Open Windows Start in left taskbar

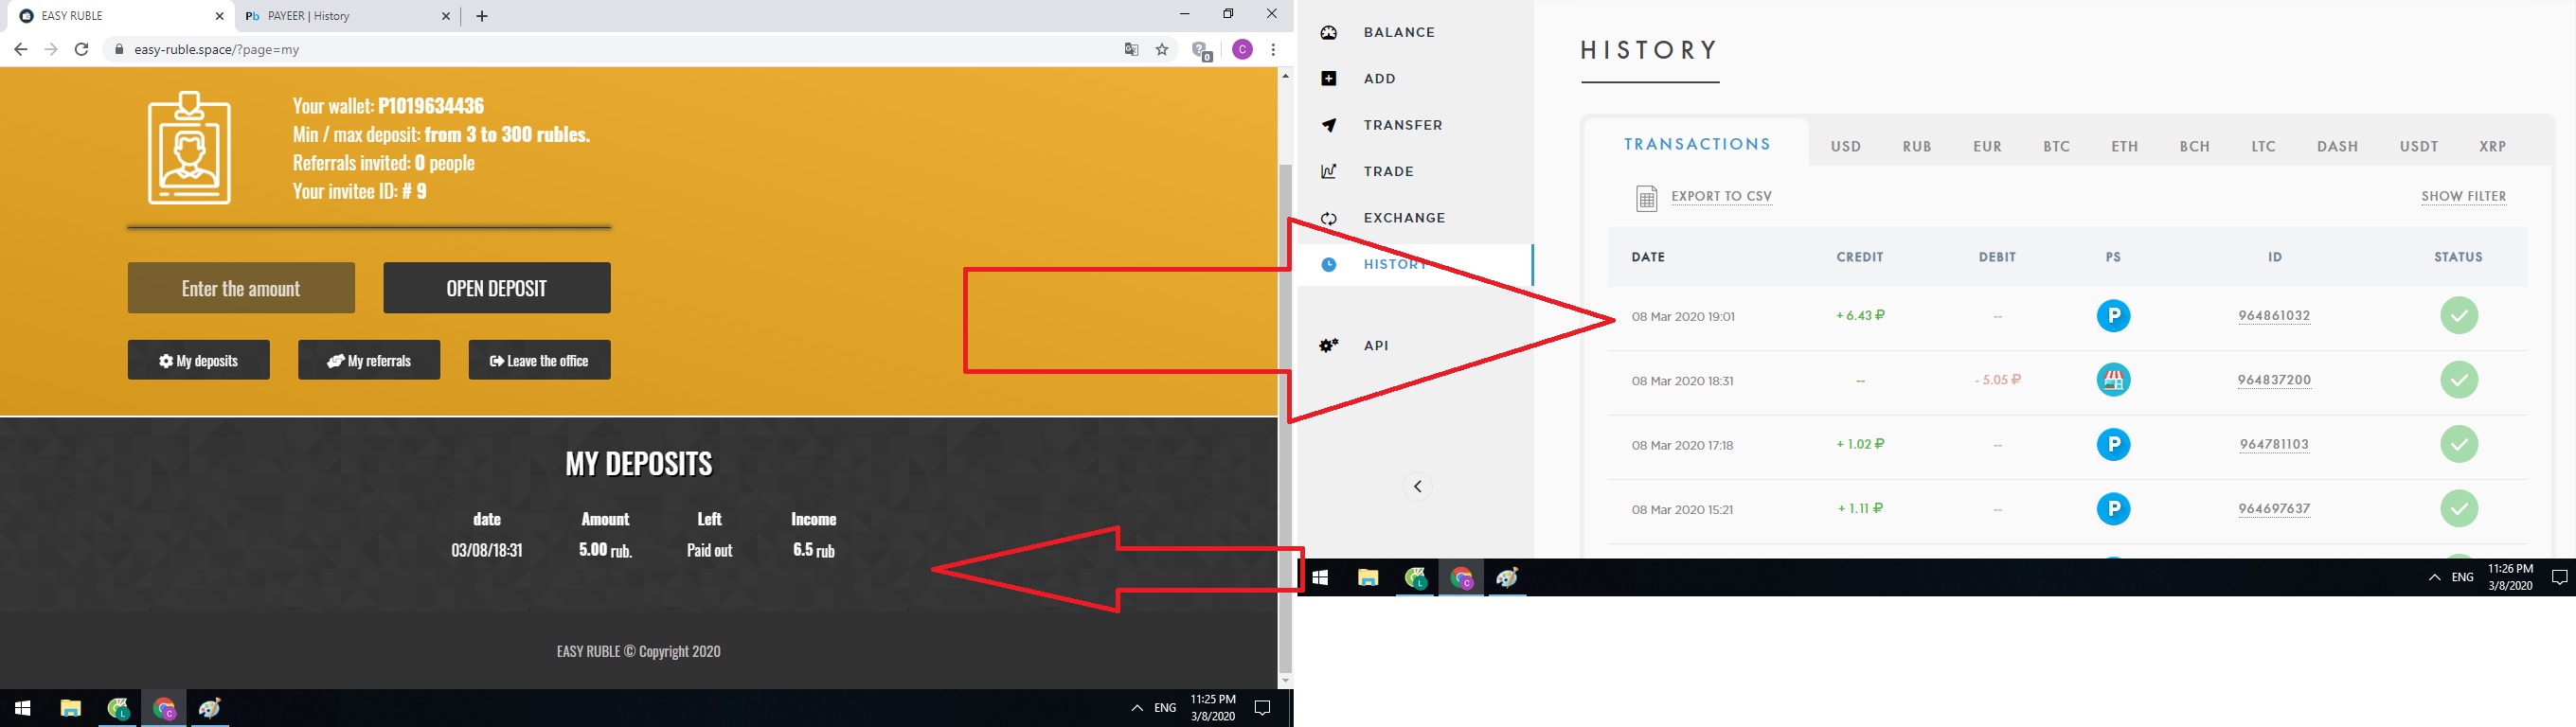point(22,708)
